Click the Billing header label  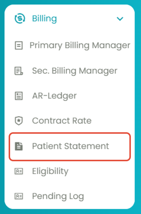pyautogui.click(x=44, y=19)
